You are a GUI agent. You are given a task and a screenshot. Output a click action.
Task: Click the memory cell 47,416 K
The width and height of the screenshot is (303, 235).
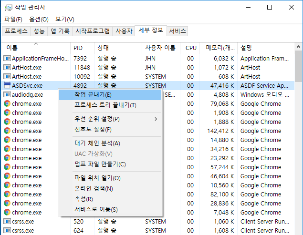(222, 85)
